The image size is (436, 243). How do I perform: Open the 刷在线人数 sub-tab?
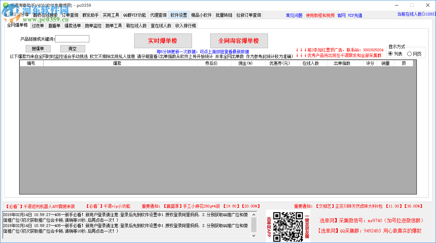pyautogui.click(x=136, y=26)
